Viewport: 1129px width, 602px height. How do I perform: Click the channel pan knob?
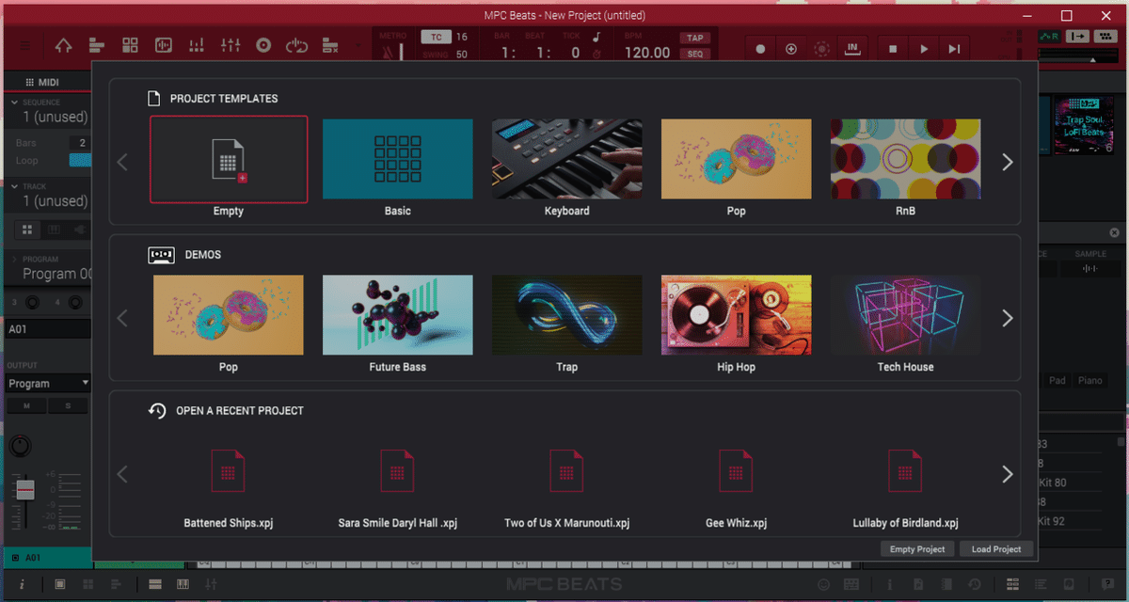coord(18,445)
